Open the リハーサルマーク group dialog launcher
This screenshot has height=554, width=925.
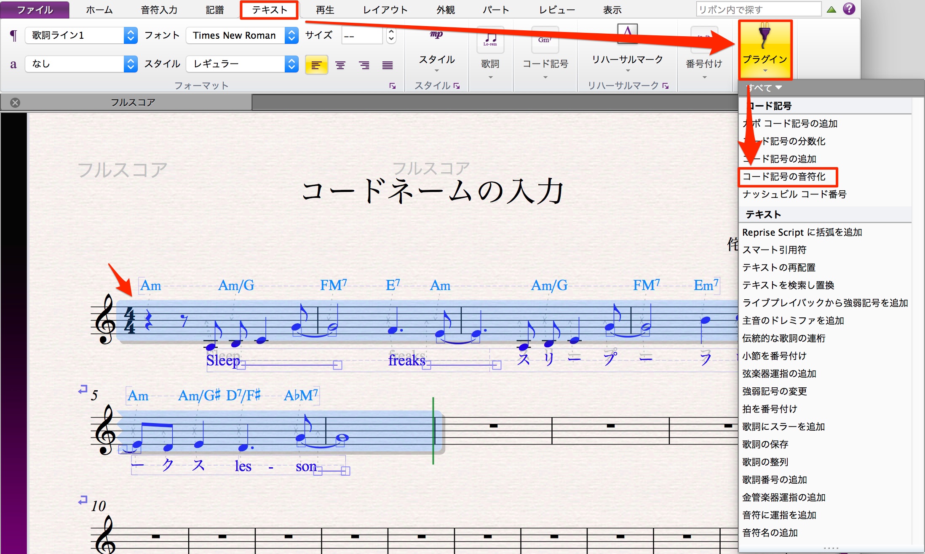point(666,86)
